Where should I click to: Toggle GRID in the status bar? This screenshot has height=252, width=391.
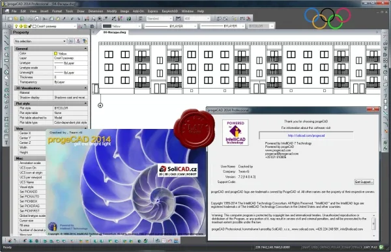tap(314, 247)
